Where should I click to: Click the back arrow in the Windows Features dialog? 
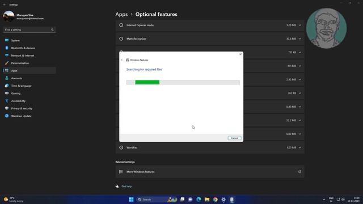(x=122, y=60)
